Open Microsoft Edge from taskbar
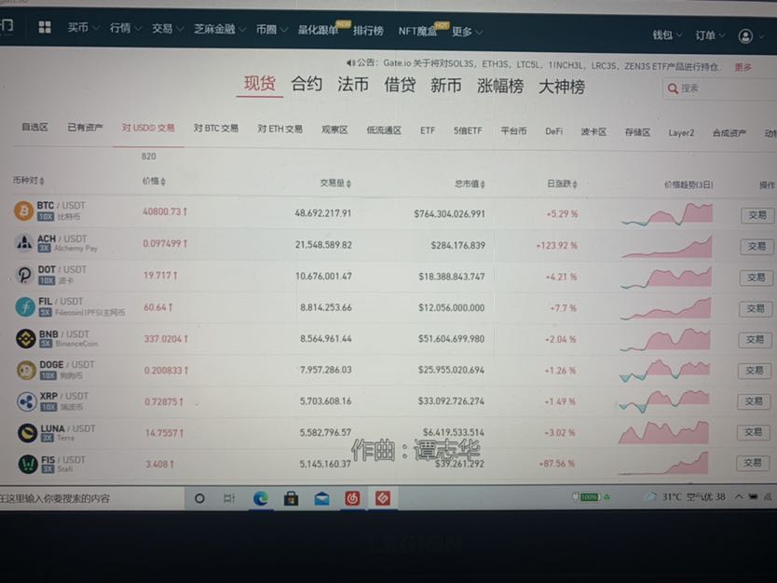 [x=261, y=498]
